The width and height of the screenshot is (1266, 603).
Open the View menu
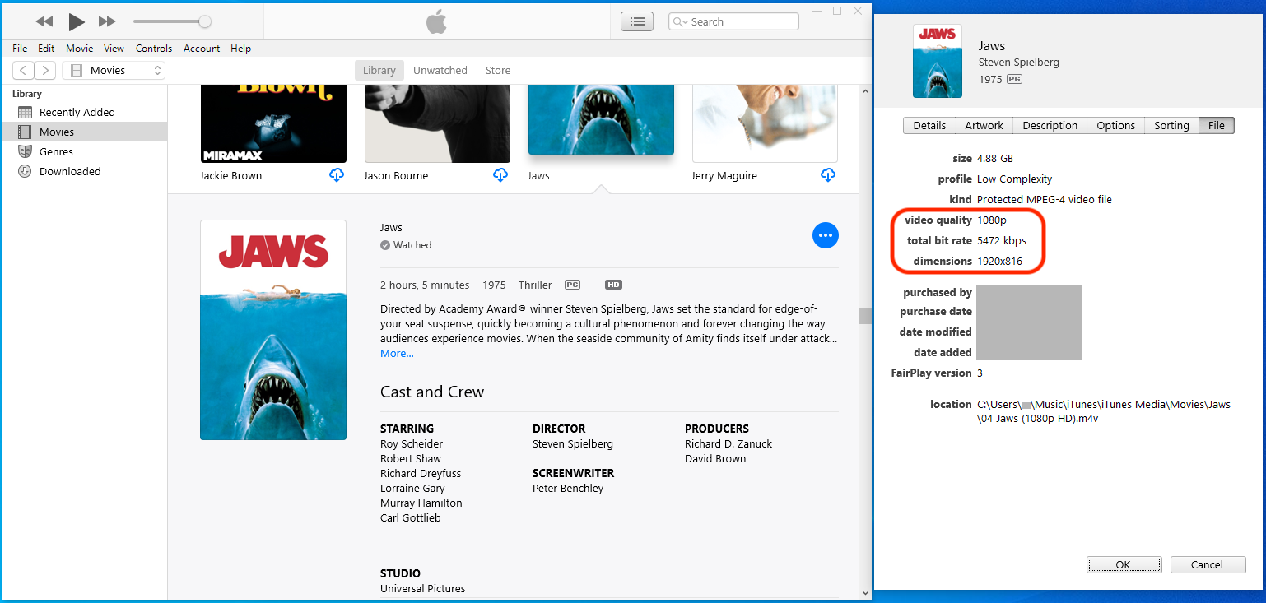(114, 49)
